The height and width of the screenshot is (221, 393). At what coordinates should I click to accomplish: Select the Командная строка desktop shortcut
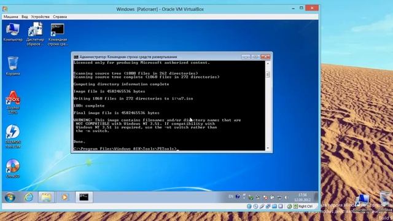coord(58,34)
